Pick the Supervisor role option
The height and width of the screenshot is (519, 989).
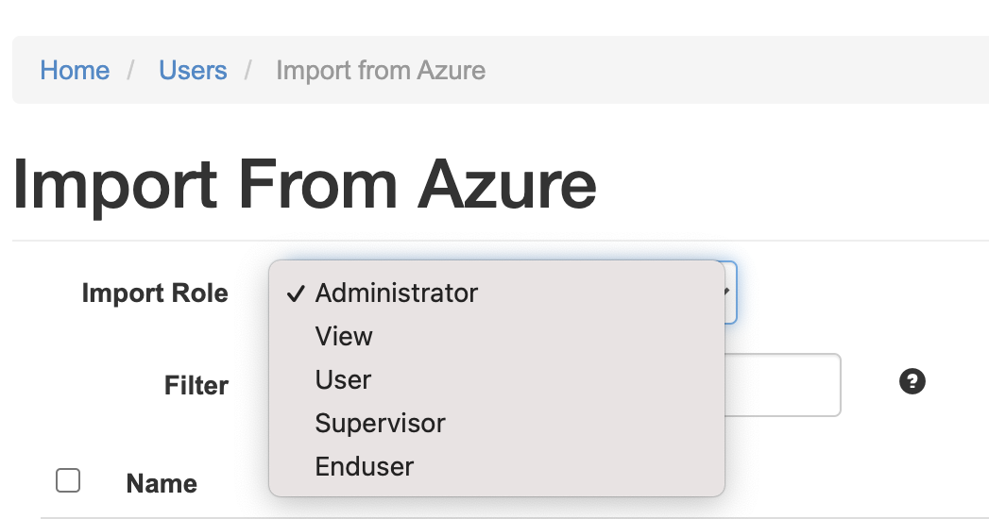[380, 424]
